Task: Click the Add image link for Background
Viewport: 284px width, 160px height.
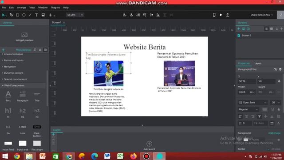Action: tap(274, 133)
